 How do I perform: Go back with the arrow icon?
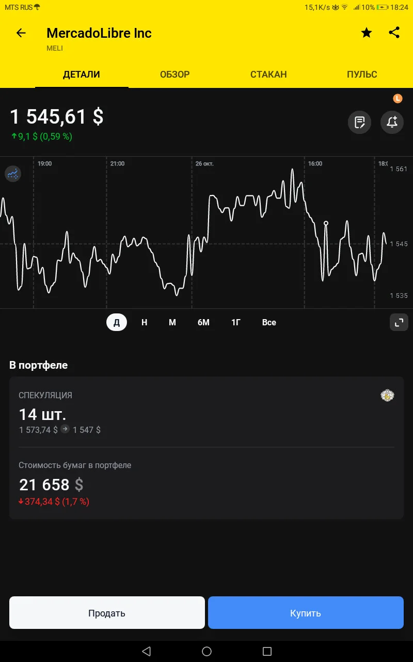pos(21,33)
